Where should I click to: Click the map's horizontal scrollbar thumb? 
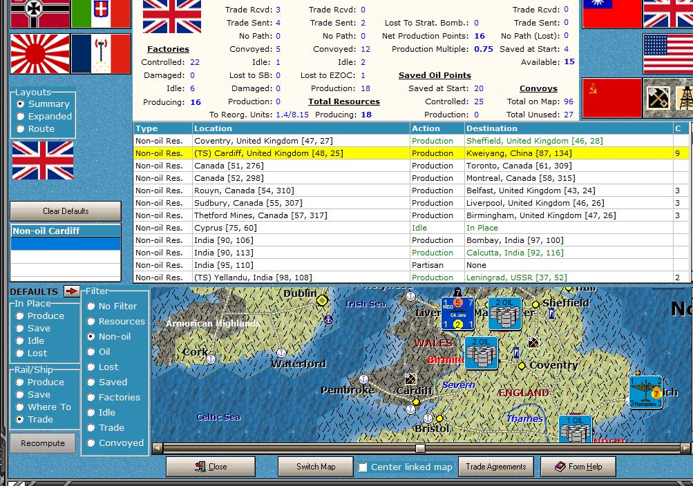419,448
